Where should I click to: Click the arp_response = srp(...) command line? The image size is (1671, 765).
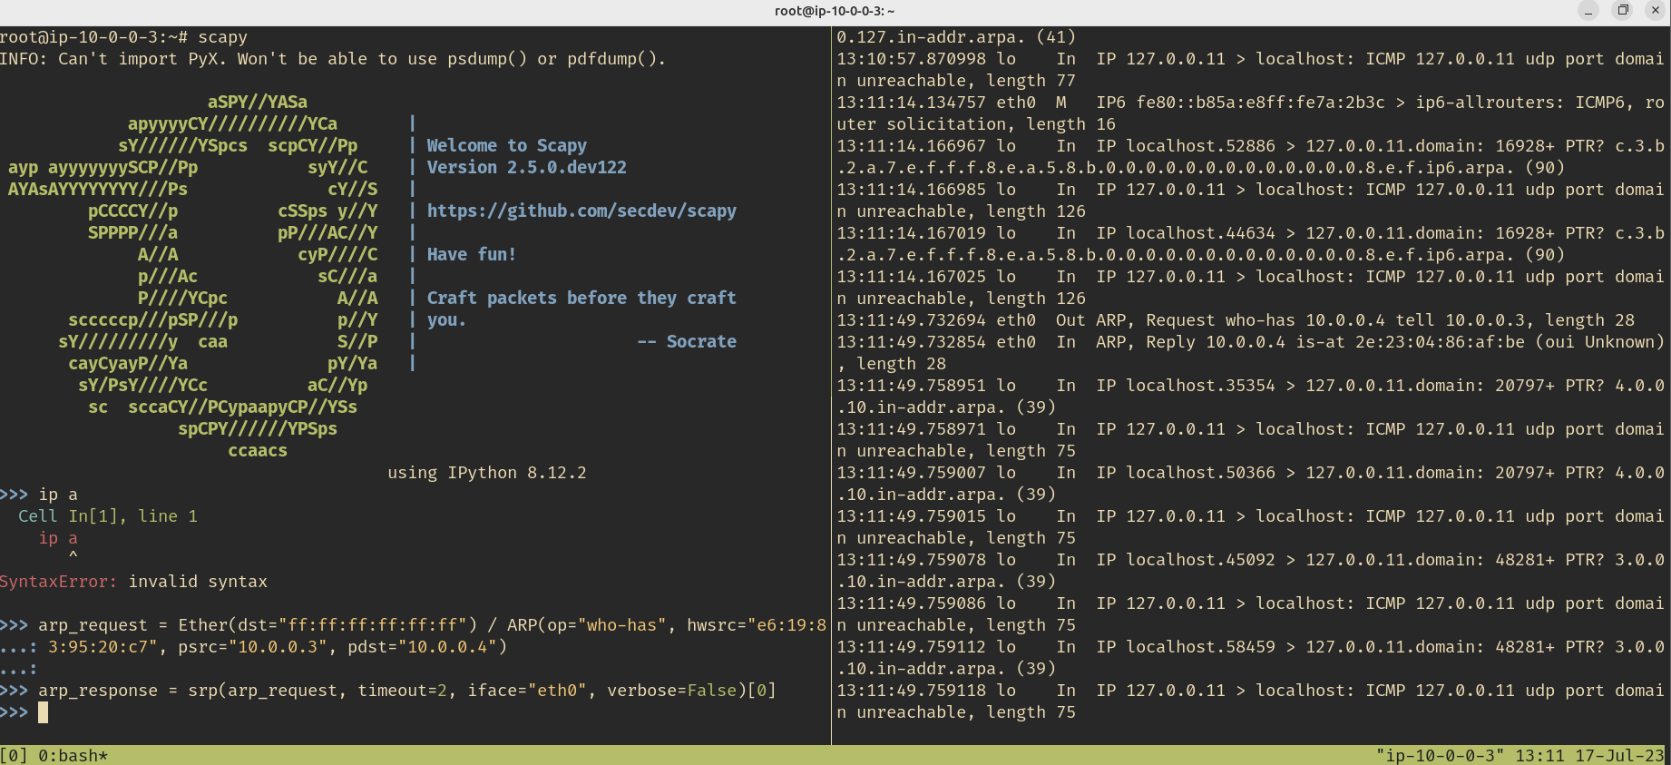388,690
